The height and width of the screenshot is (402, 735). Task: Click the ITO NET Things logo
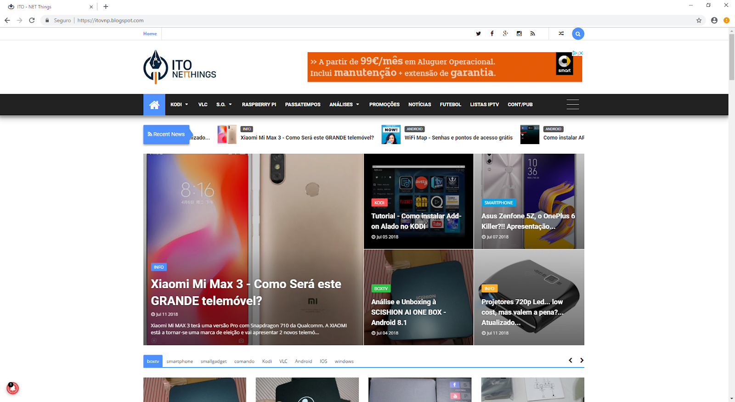click(180, 67)
